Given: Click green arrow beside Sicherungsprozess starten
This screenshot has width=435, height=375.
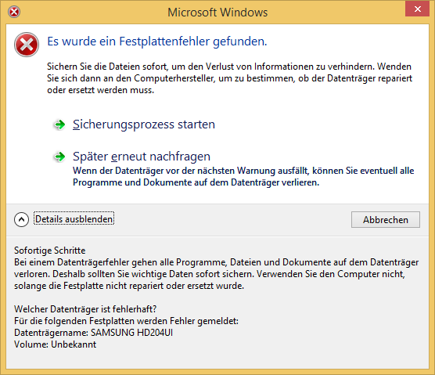Looking at the screenshot, I should (59, 124).
